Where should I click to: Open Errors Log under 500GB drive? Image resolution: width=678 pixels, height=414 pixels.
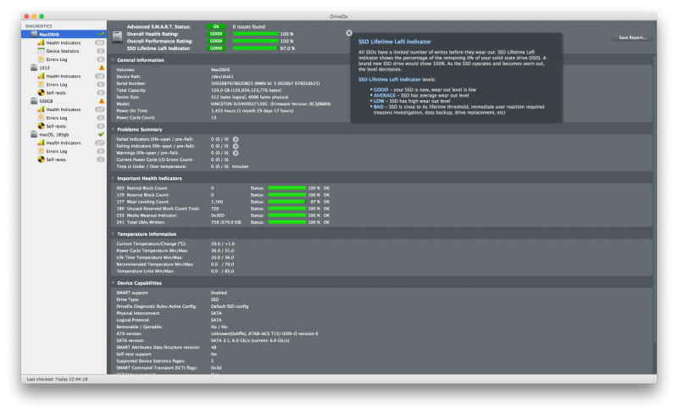(x=57, y=118)
